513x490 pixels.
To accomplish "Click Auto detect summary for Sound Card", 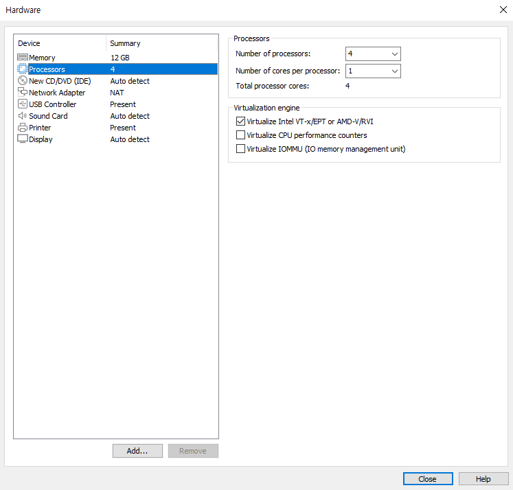I will 130,116.
